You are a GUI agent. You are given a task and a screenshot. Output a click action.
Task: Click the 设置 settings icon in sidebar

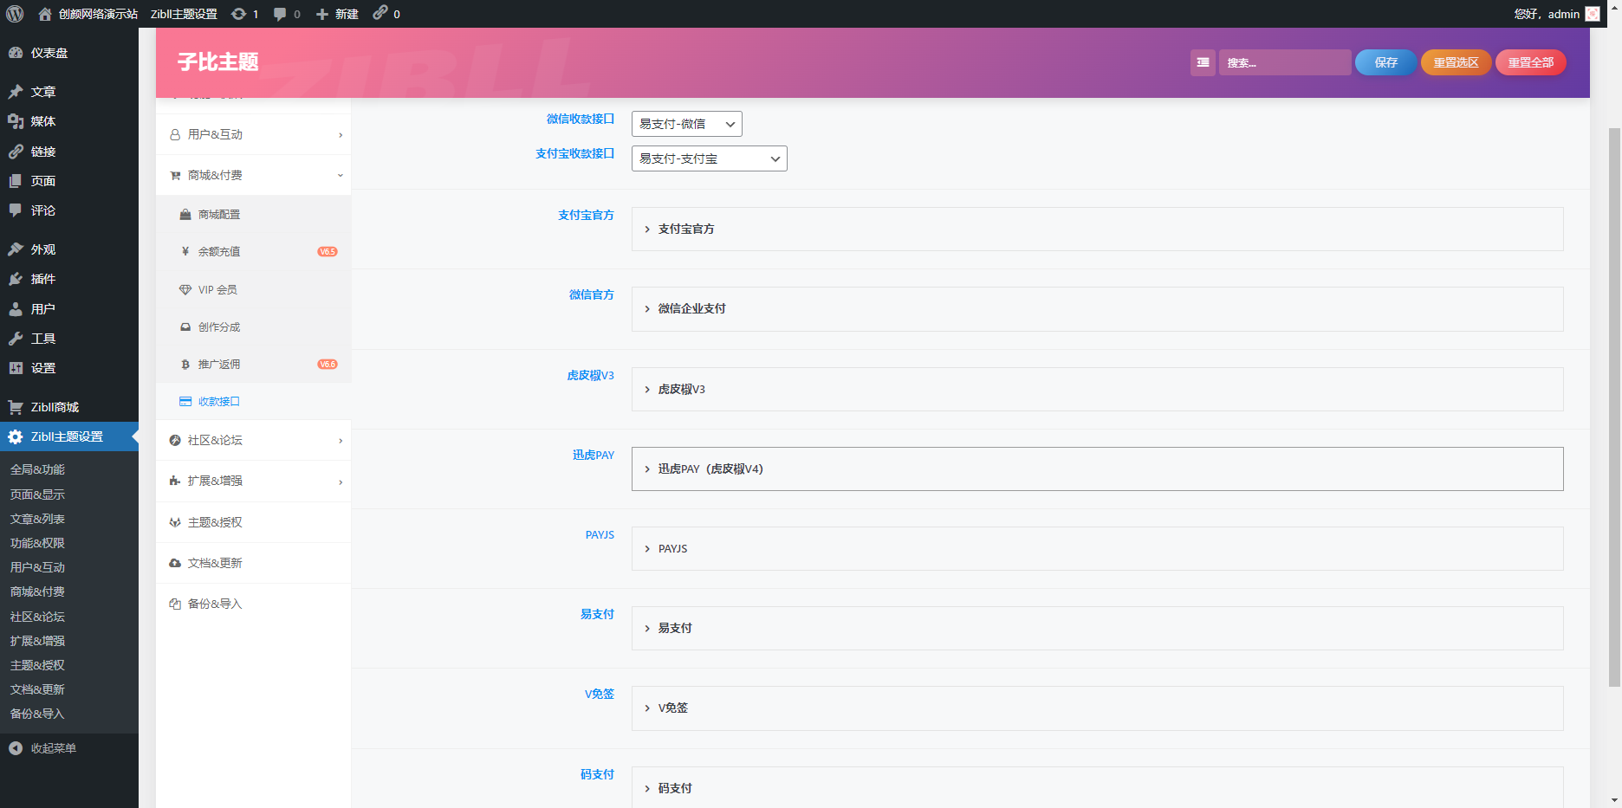coord(16,368)
